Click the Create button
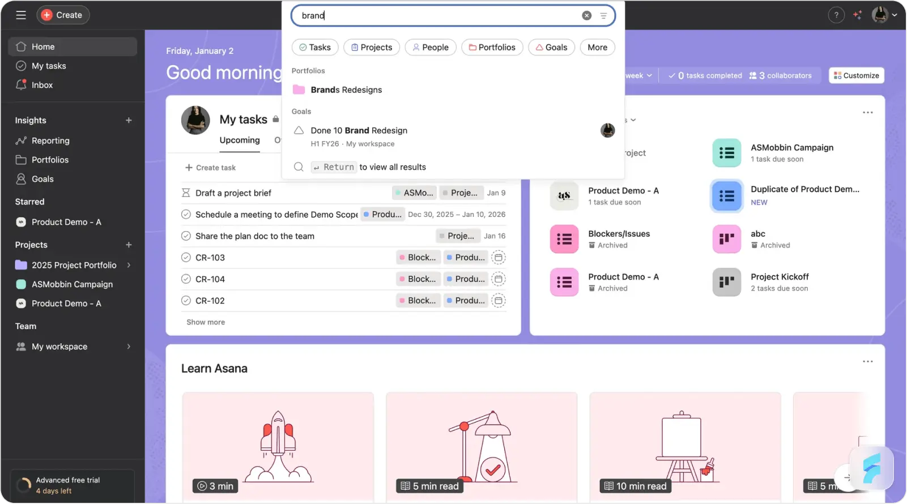The image size is (907, 504). [x=63, y=15]
